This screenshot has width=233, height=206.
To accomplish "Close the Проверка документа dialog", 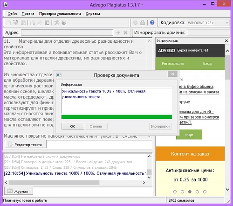I will [172, 74].
